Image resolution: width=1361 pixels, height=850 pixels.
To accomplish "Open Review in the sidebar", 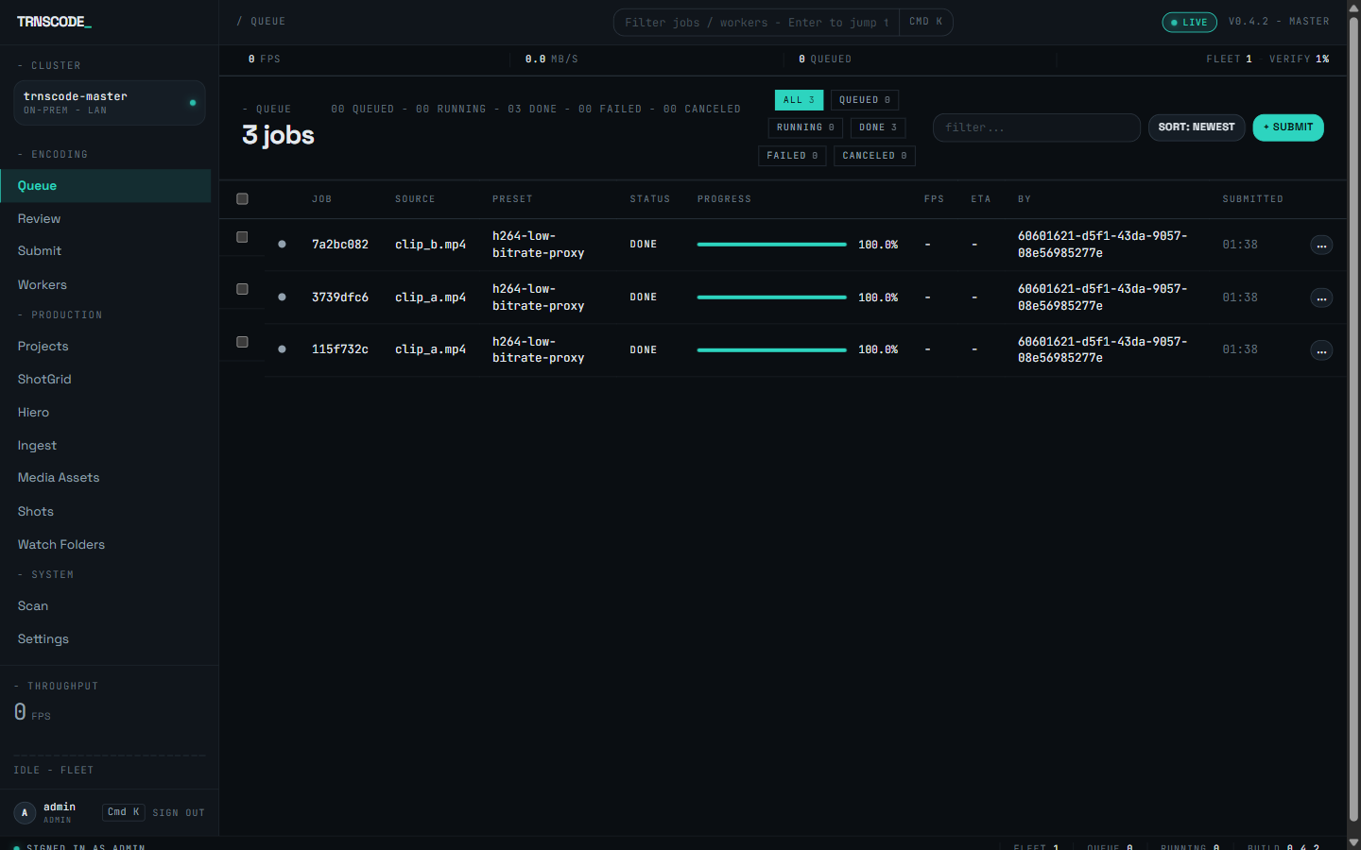I will 106,219.
